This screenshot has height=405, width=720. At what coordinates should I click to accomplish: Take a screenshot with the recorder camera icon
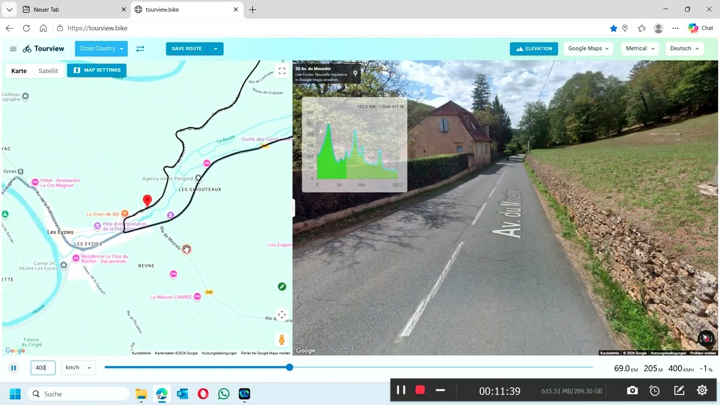click(633, 390)
